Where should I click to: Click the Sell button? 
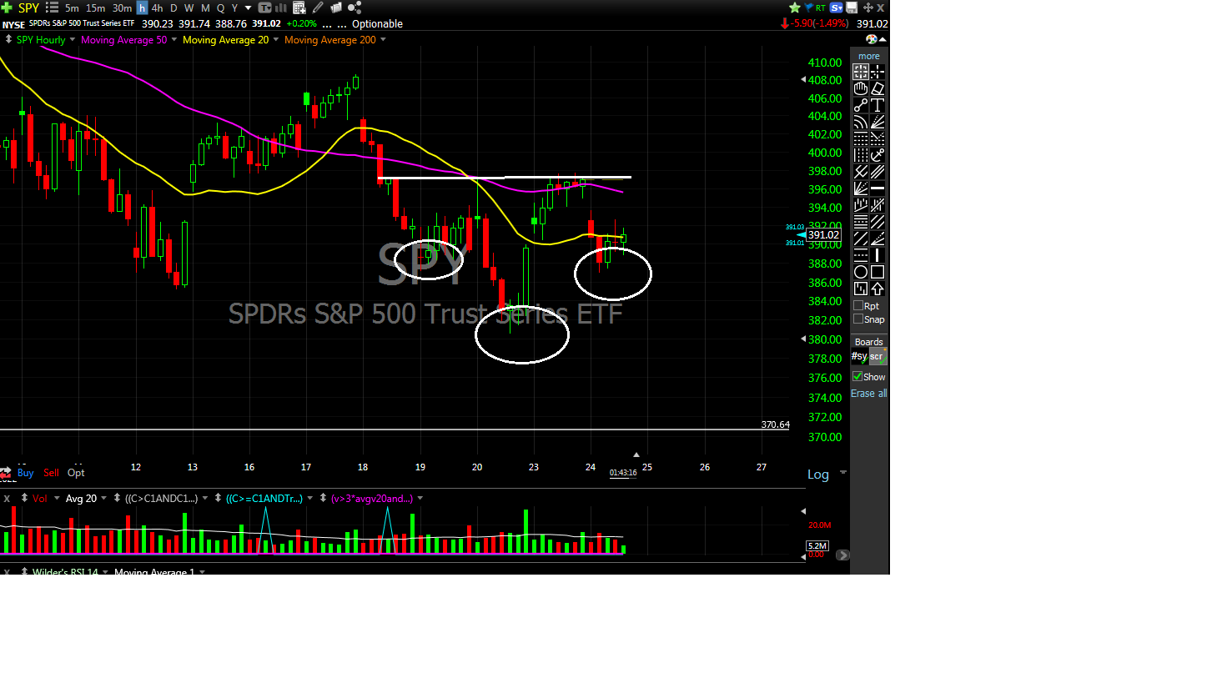tap(51, 473)
